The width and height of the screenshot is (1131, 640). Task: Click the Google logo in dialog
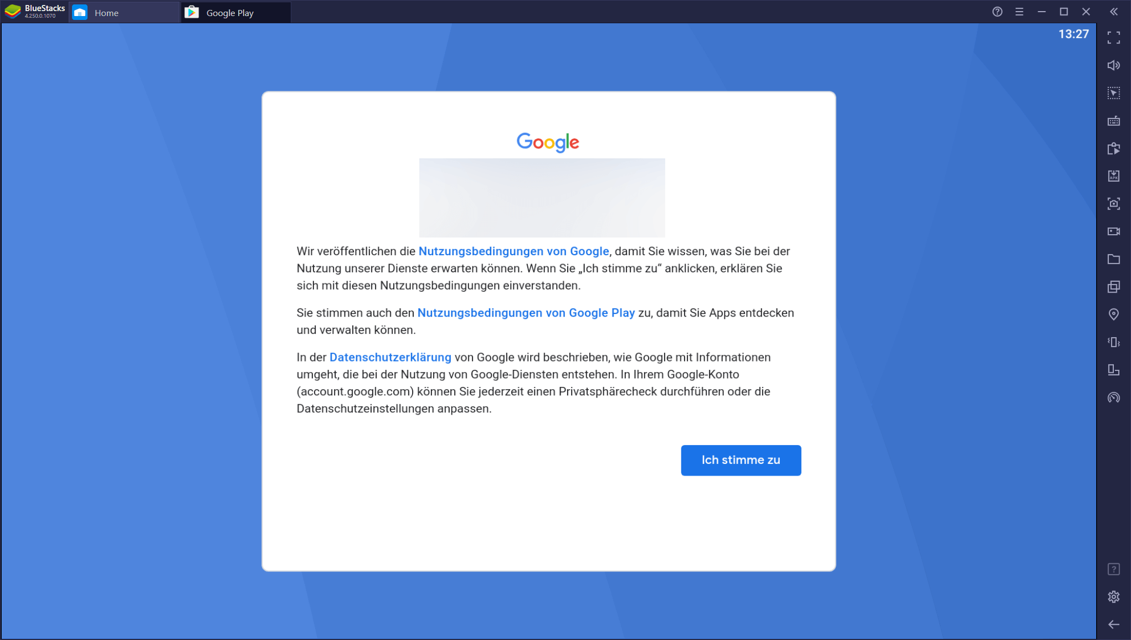548,142
